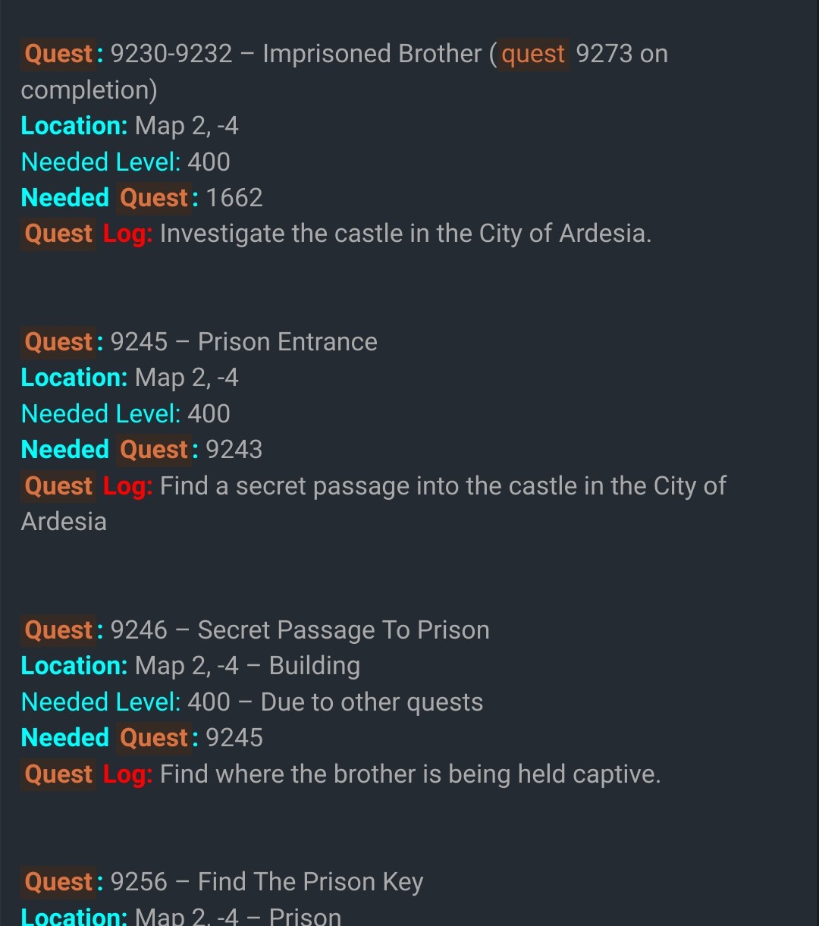Click the text Due to other quests
The image size is (819, 926).
372,702
